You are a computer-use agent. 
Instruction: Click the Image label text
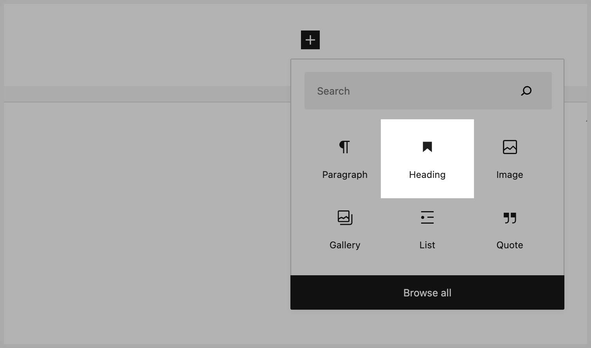pos(510,175)
